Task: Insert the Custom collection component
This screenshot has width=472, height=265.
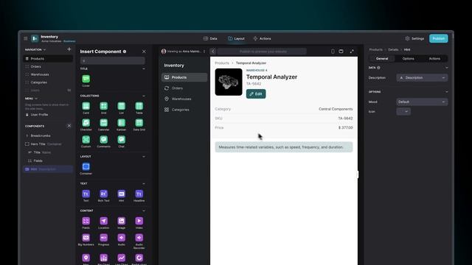Action: [86, 140]
